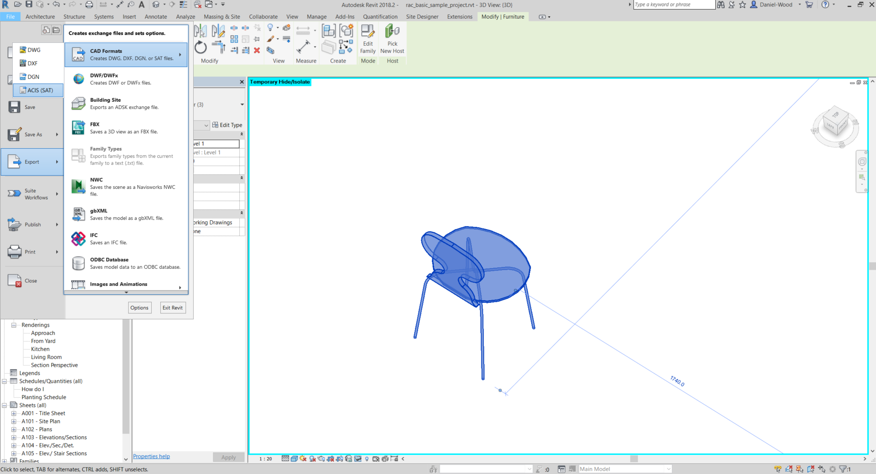Open the SteeringWheels navigation icon
The width and height of the screenshot is (876, 474).
(862, 161)
